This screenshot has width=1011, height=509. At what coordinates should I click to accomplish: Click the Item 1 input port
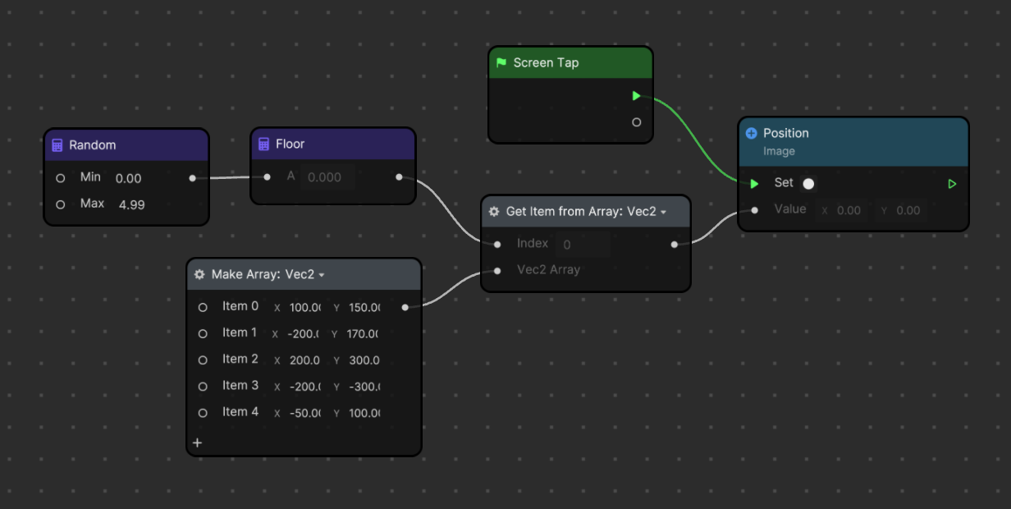click(203, 333)
